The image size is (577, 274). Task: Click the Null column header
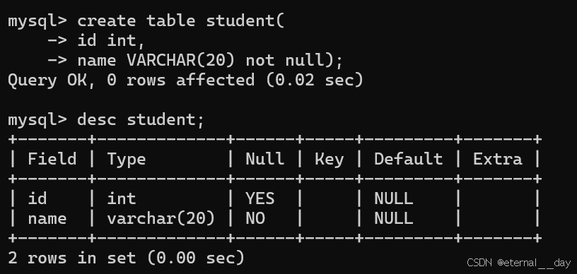265,160
